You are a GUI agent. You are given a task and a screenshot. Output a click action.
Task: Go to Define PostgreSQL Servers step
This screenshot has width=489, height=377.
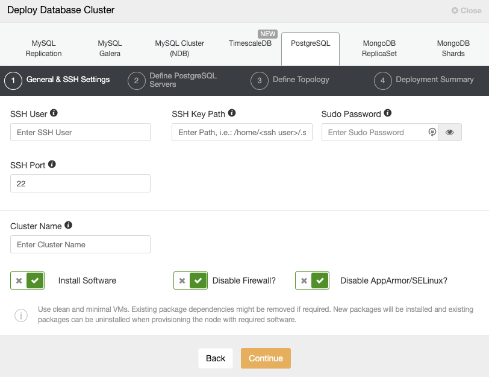click(183, 80)
